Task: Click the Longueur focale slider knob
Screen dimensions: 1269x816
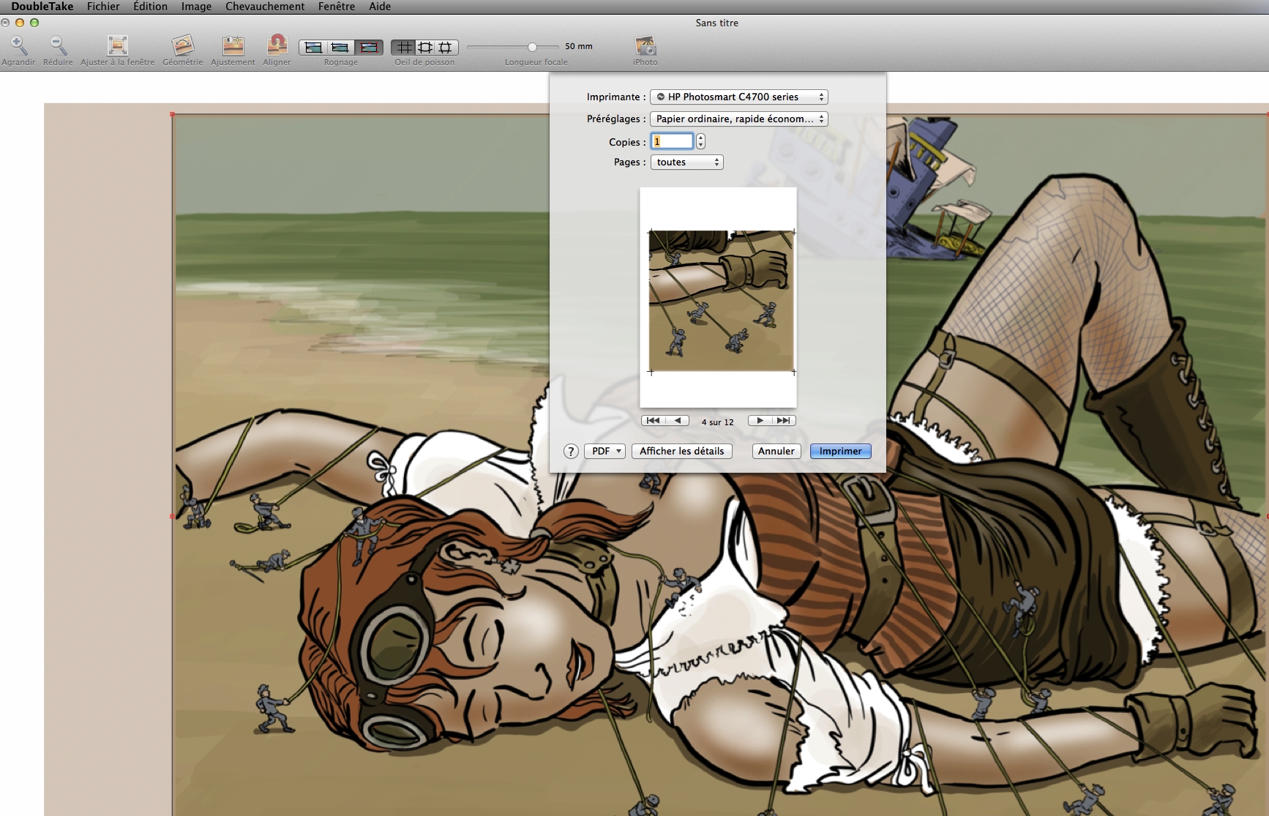Action: [532, 47]
